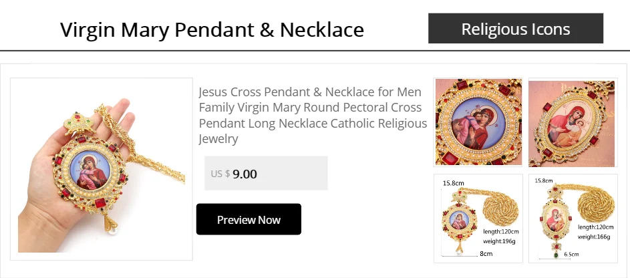Open the Jesus Cross Pendant product title
The image size is (630, 278).
313,115
